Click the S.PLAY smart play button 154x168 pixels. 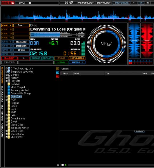point(48,58)
